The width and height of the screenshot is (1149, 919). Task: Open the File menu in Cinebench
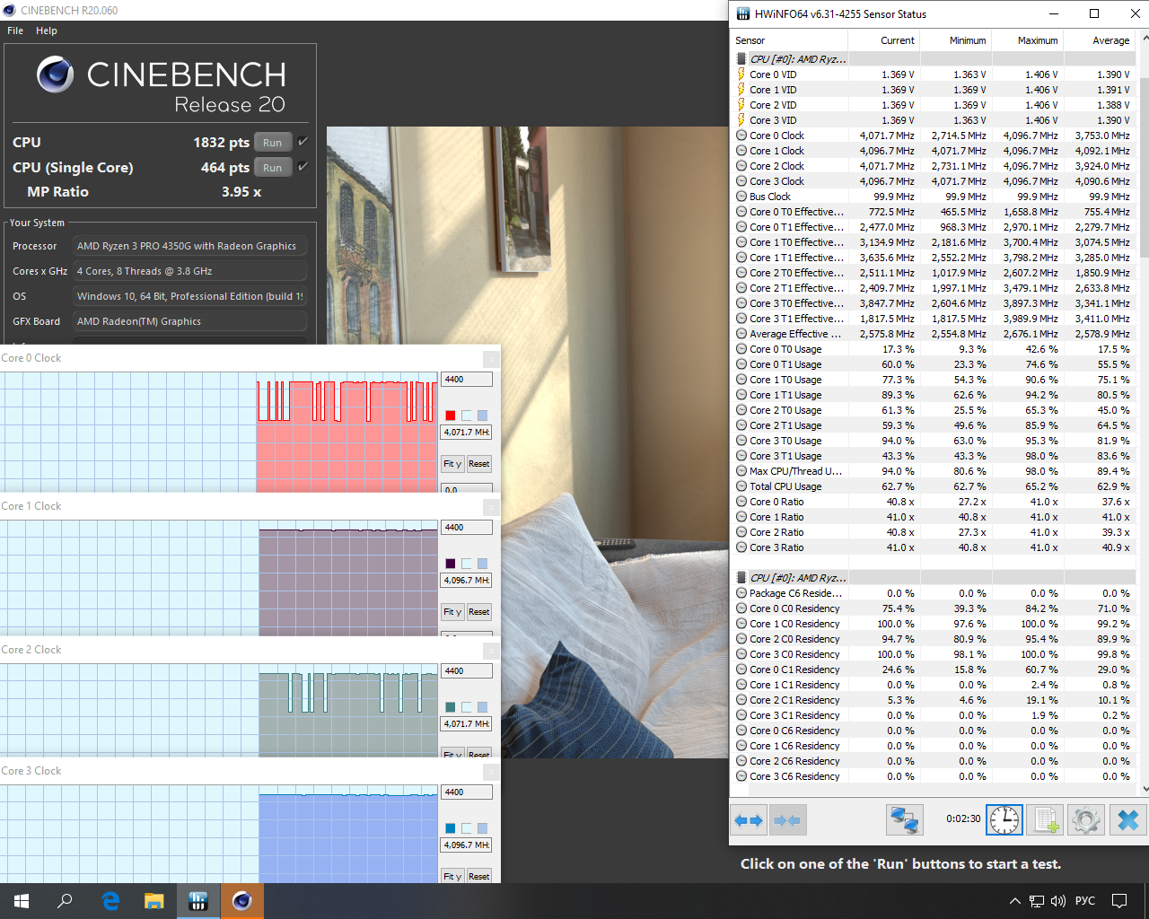click(x=15, y=31)
